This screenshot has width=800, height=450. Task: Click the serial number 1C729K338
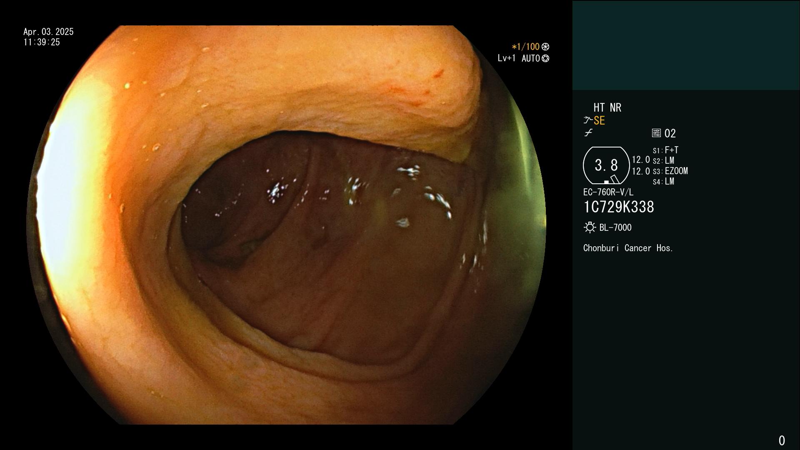click(619, 207)
